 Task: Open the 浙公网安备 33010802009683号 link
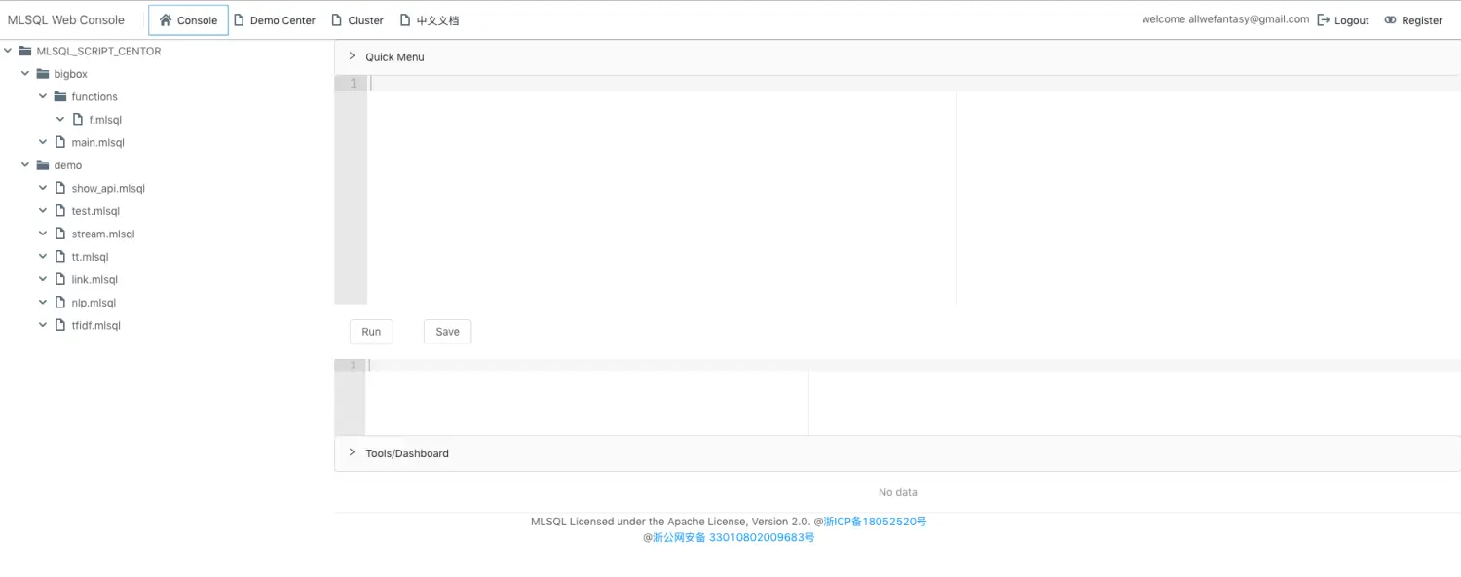[x=733, y=537]
